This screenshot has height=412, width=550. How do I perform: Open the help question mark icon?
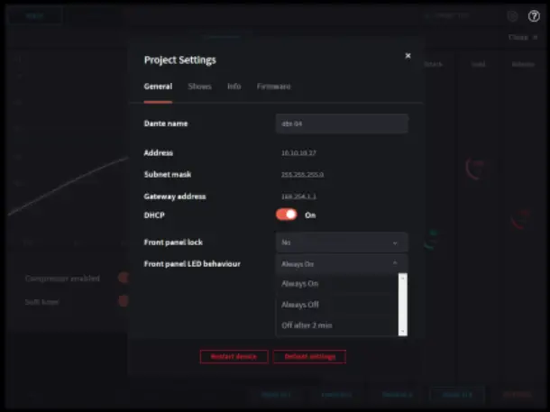(534, 16)
